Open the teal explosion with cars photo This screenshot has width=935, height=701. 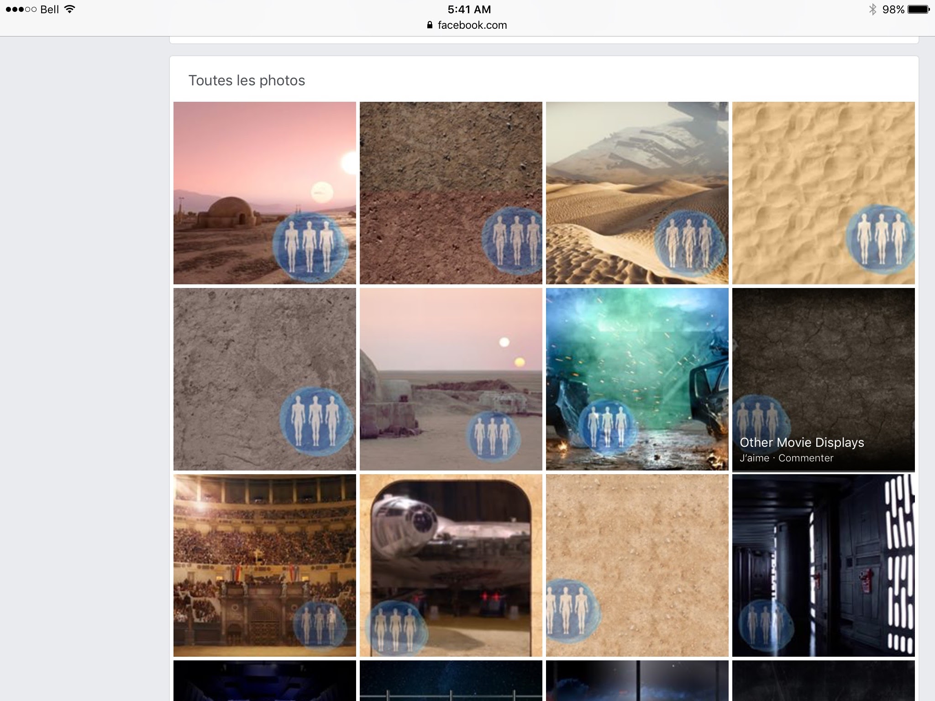pyautogui.click(x=637, y=379)
